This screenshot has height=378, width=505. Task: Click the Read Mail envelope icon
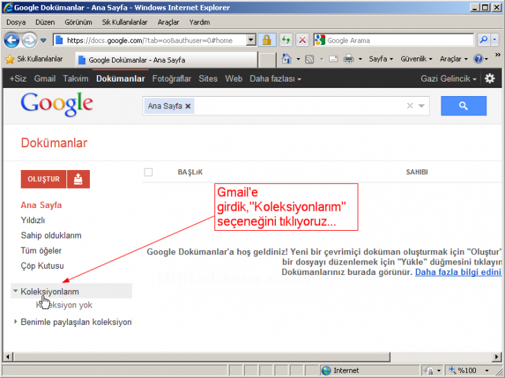point(333,59)
